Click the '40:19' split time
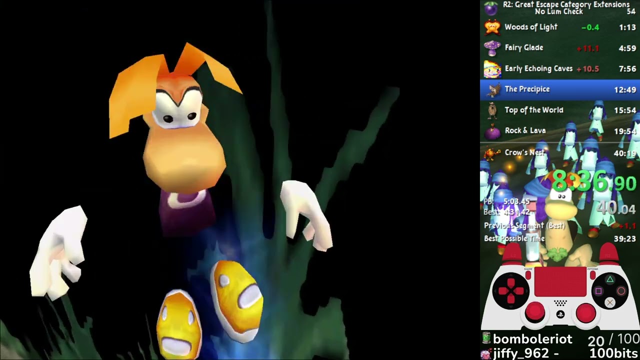Screen dimensions: 640x360 point(625,154)
